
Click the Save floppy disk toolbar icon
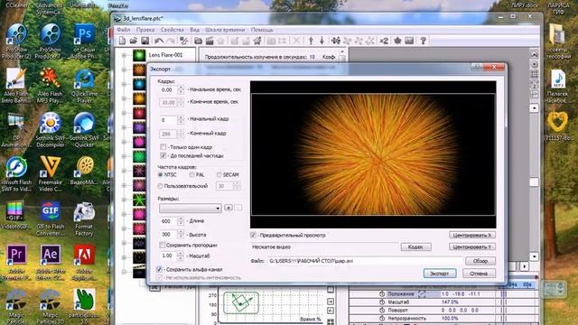point(144,41)
